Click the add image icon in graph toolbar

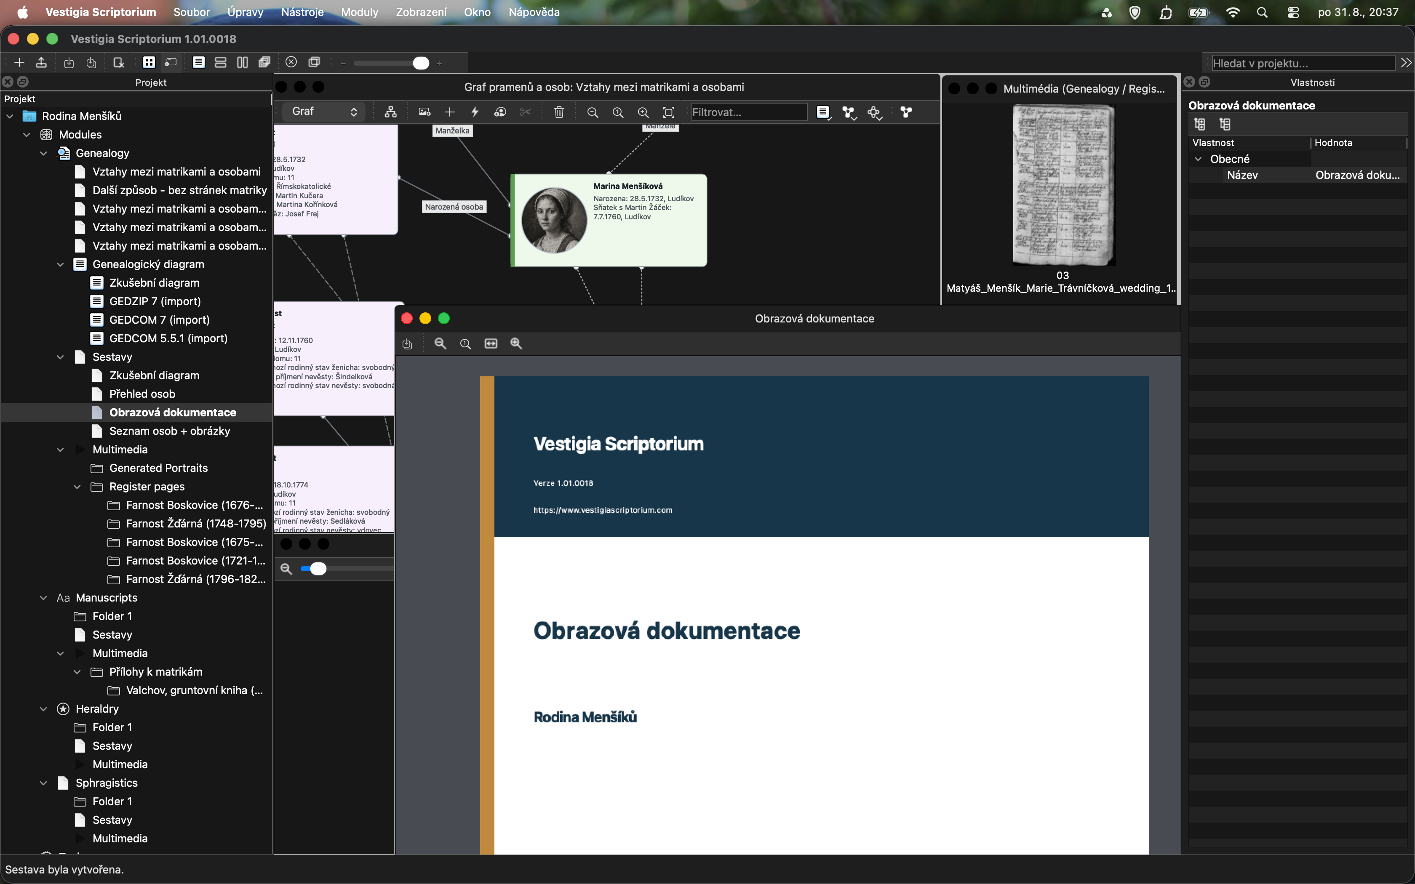424,112
